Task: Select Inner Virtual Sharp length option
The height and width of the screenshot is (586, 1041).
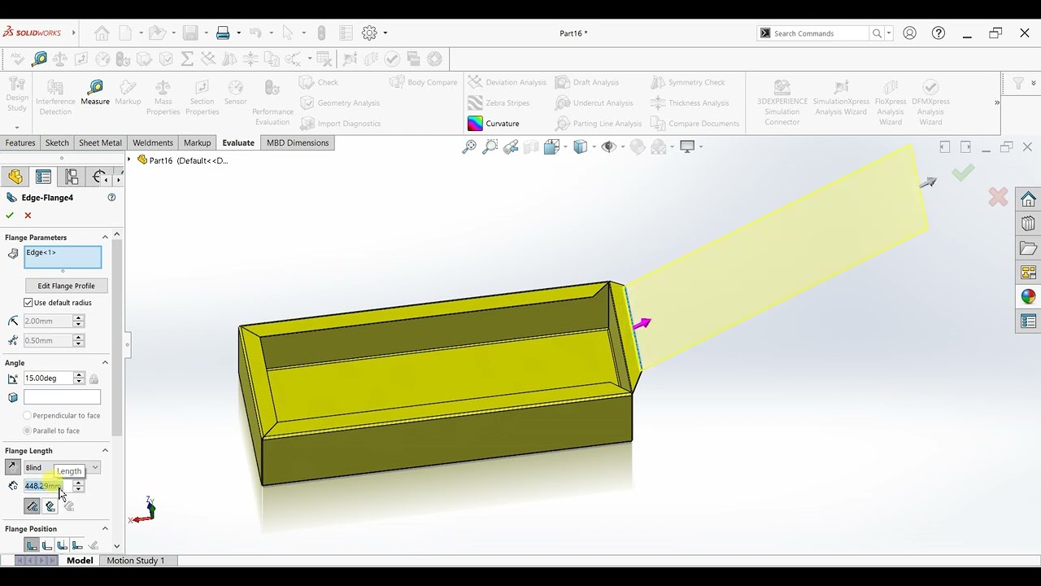Action: [50, 506]
